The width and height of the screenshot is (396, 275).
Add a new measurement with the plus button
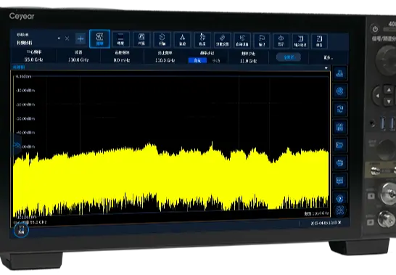tap(81, 38)
